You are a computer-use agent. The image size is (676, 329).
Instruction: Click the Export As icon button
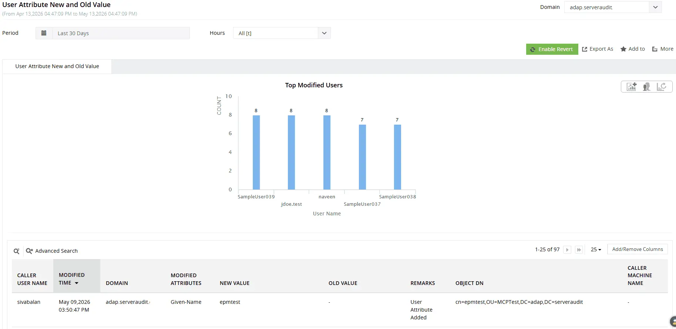(598, 49)
